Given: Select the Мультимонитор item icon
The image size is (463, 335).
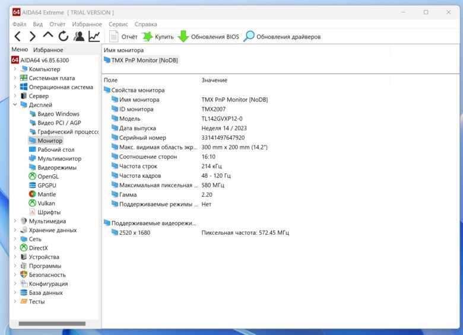Looking at the screenshot, I should [x=32, y=158].
